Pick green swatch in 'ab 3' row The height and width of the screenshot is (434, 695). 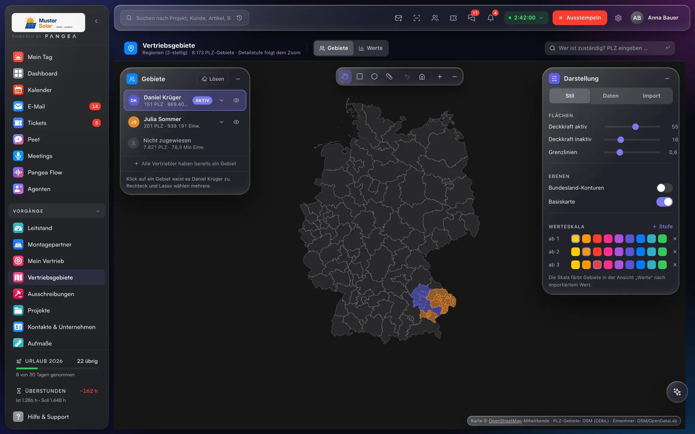click(x=662, y=265)
